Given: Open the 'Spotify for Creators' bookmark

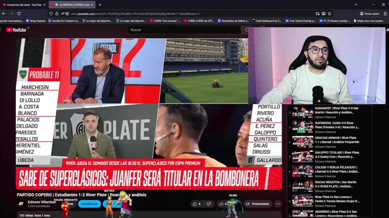Looking at the screenshot, I should 64,21.
